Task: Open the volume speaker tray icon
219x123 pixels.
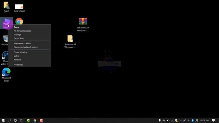Action: tap(180, 120)
